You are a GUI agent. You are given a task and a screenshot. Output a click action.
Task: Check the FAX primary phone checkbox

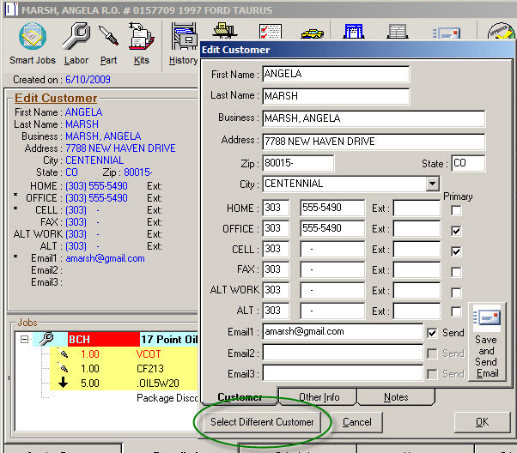(457, 271)
